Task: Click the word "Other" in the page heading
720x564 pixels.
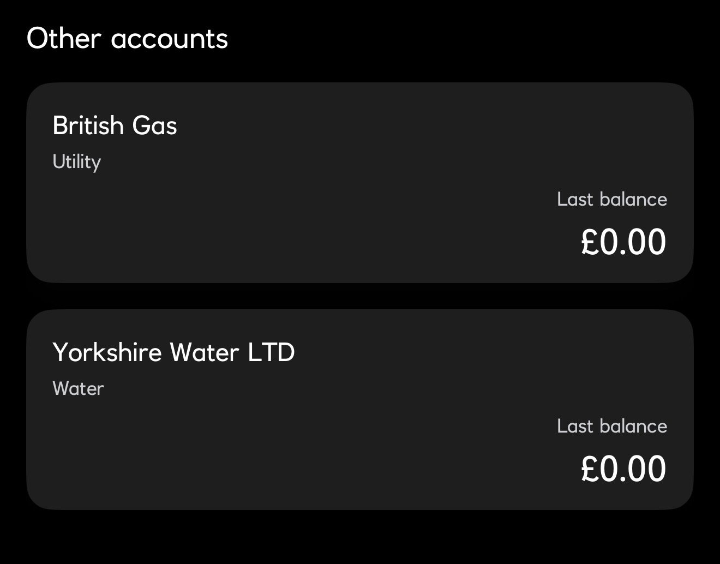Action: click(x=64, y=39)
